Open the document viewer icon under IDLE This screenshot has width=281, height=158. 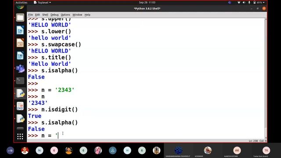(x=20, y=106)
